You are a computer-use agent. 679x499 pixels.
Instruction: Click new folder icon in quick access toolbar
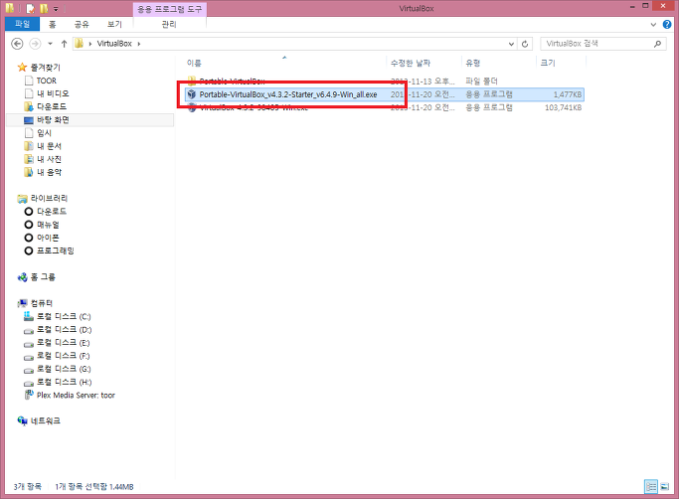[44, 8]
